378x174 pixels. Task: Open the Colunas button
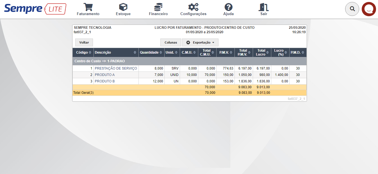tap(171, 42)
